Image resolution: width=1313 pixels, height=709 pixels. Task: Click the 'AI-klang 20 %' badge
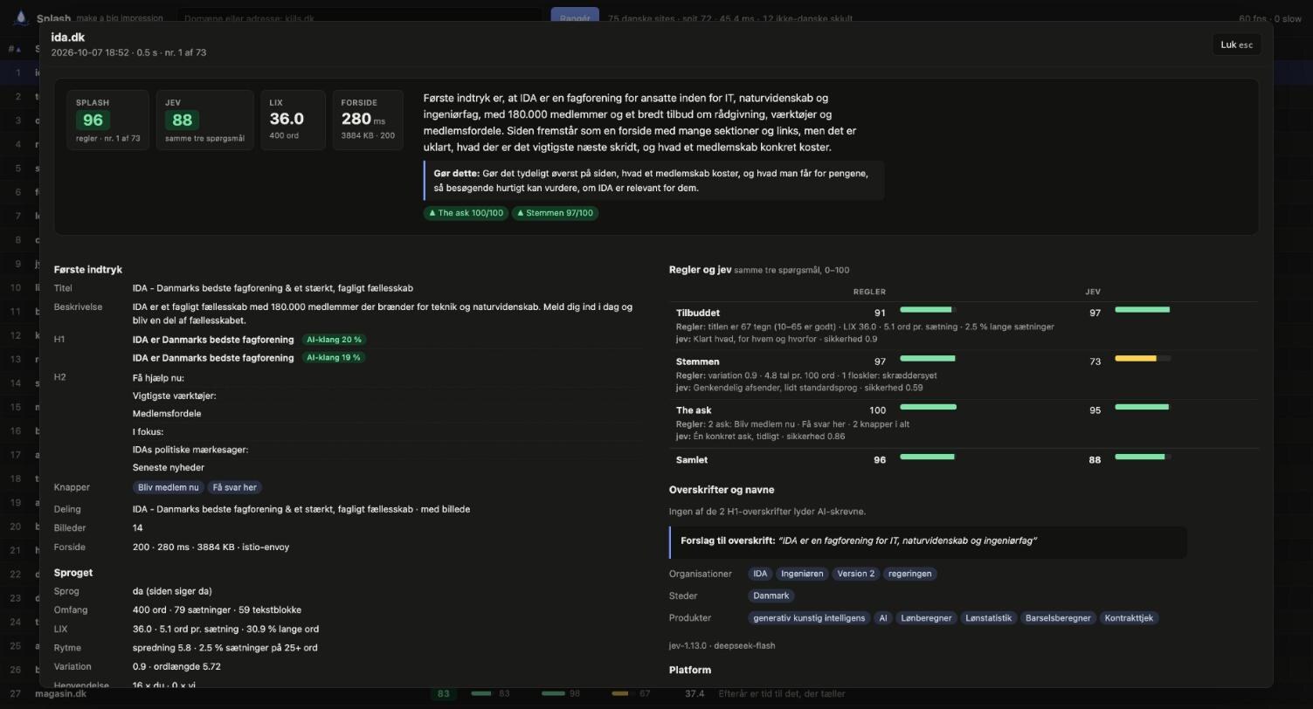click(334, 340)
